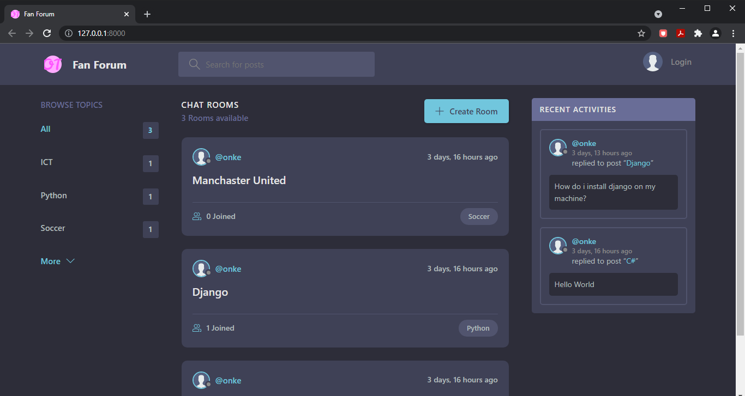Click the Soccer tag on first room
The height and width of the screenshot is (396, 745).
[x=478, y=216]
